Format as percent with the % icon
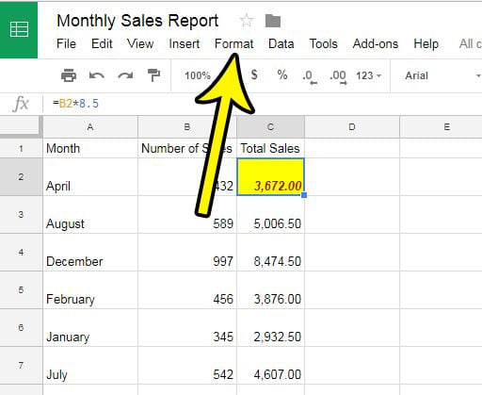482x395 pixels. [282, 74]
